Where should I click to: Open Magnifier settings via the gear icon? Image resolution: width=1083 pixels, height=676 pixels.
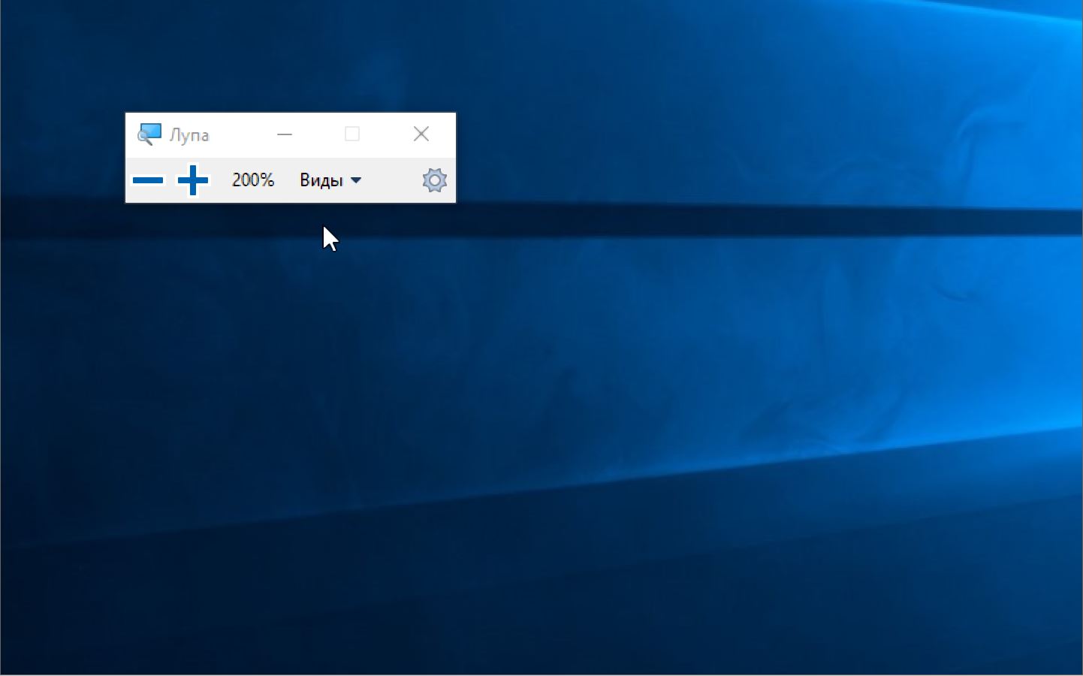tap(434, 180)
